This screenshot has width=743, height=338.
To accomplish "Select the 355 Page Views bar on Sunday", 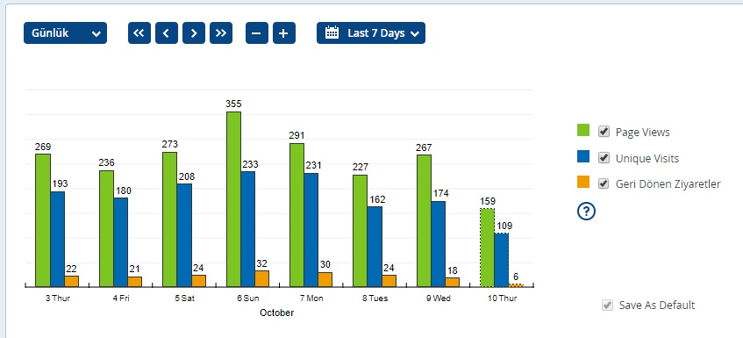I will point(233,199).
